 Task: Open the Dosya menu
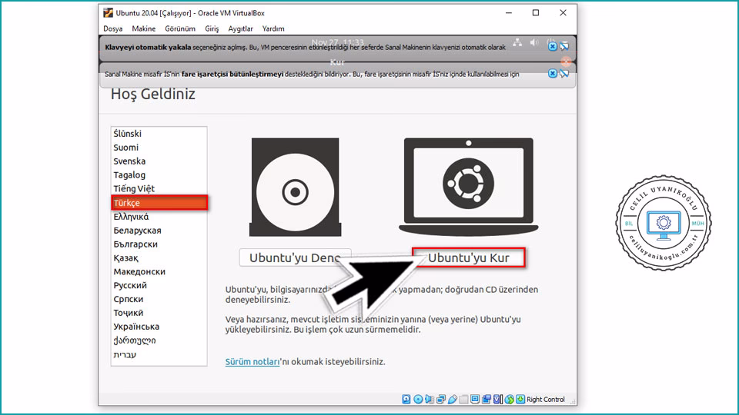(112, 28)
